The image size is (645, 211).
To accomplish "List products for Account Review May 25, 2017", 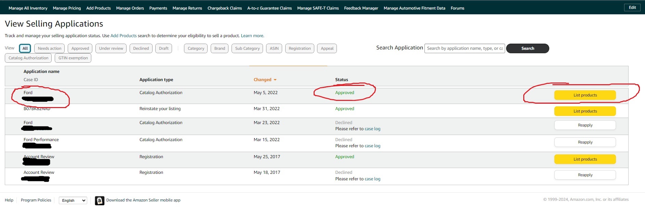I will [x=585, y=159].
